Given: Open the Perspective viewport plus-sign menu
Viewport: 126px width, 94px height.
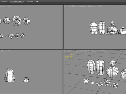Looking at the screenshot, I should [x=66, y=51].
